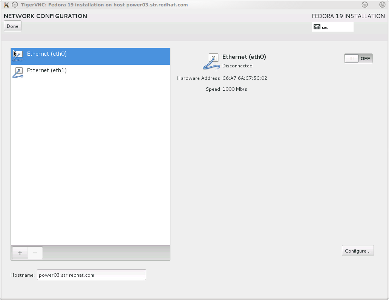
Task: Select Ethernet (eth1) in device list
Action: (90, 73)
